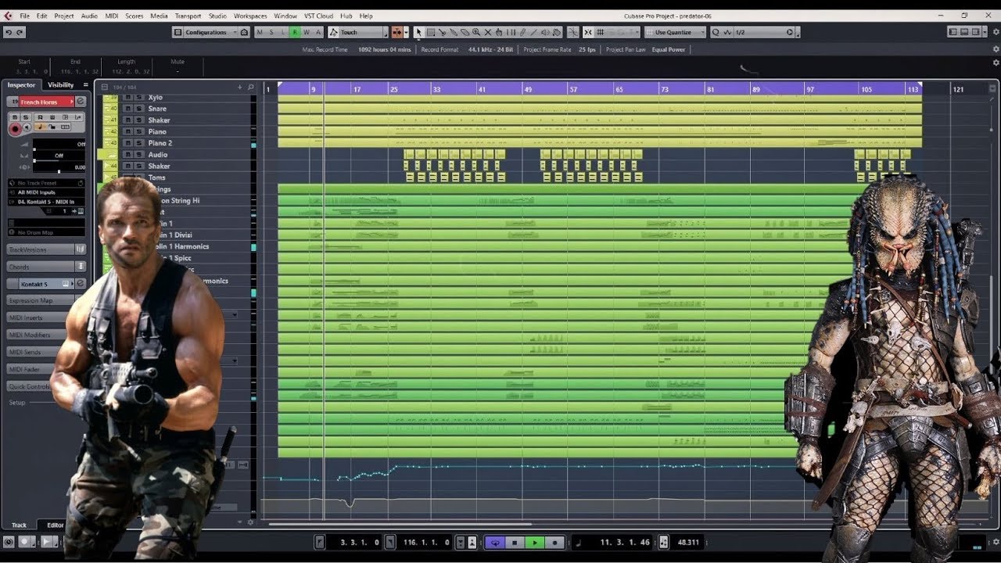Click the Record Enable button in Inspector
Viewport: 1001px width, 563px height.
point(15,128)
